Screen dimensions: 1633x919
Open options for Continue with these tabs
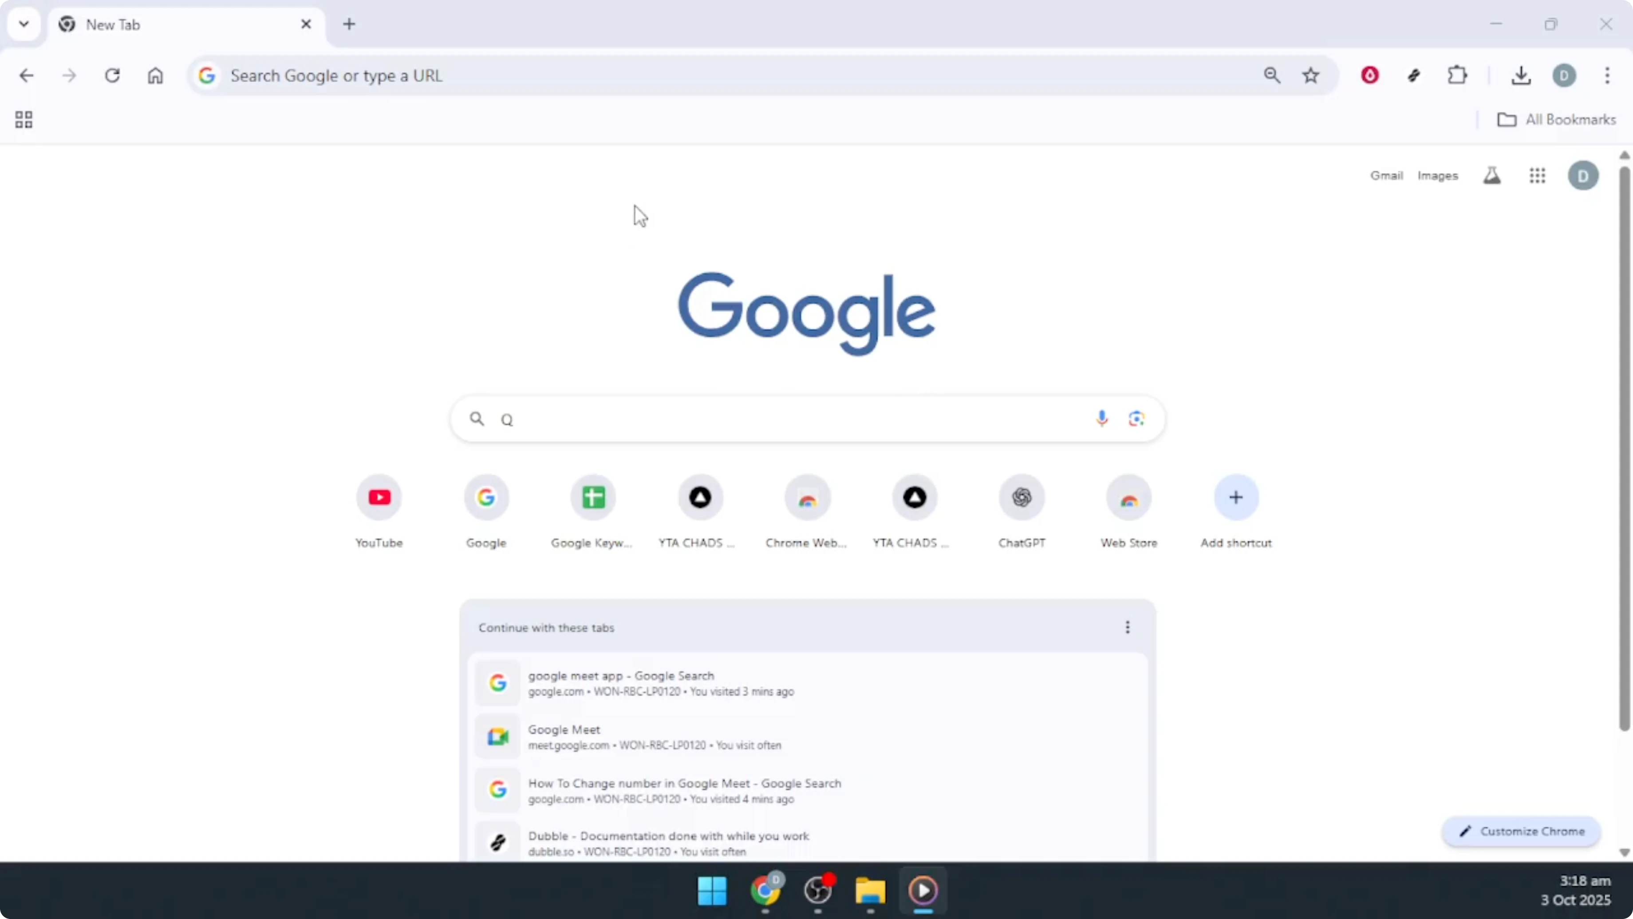click(x=1128, y=627)
